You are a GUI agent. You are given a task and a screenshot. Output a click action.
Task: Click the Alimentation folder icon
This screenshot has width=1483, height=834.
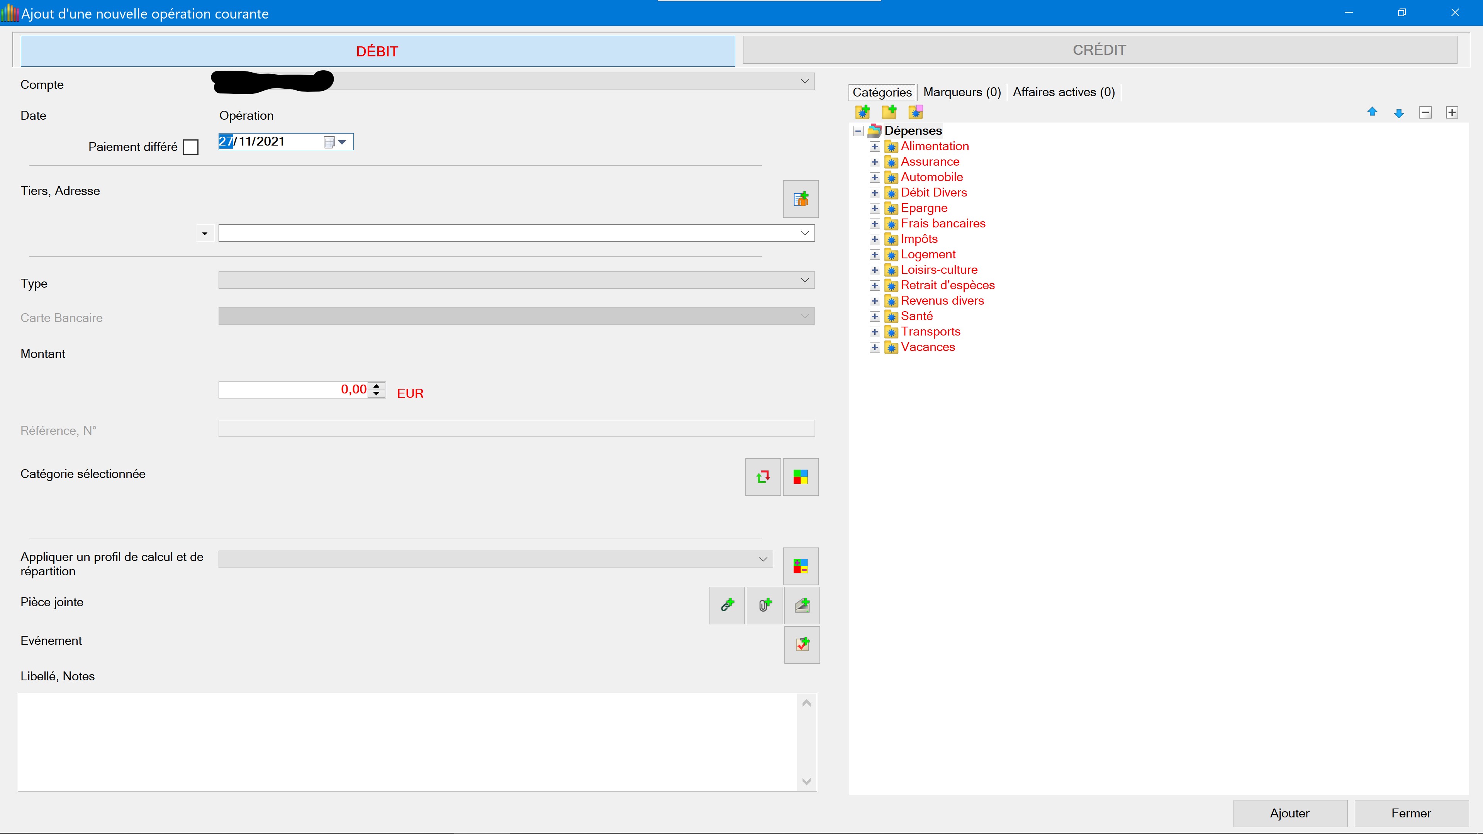pos(891,147)
